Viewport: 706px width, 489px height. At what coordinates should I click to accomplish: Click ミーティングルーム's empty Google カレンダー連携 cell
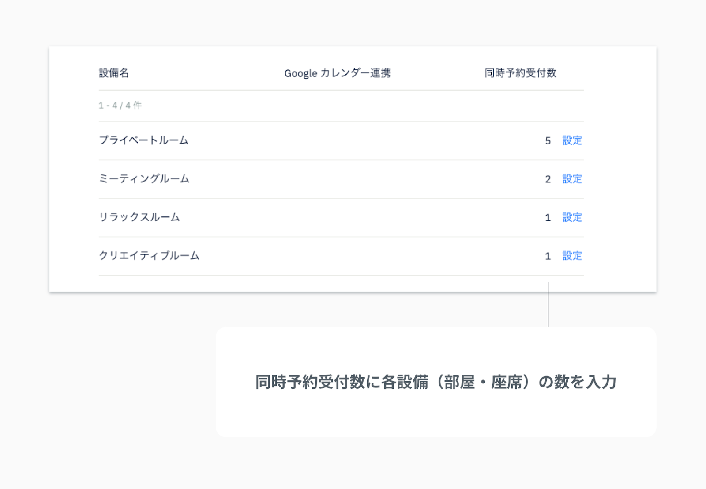pyautogui.click(x=337, y=179)
